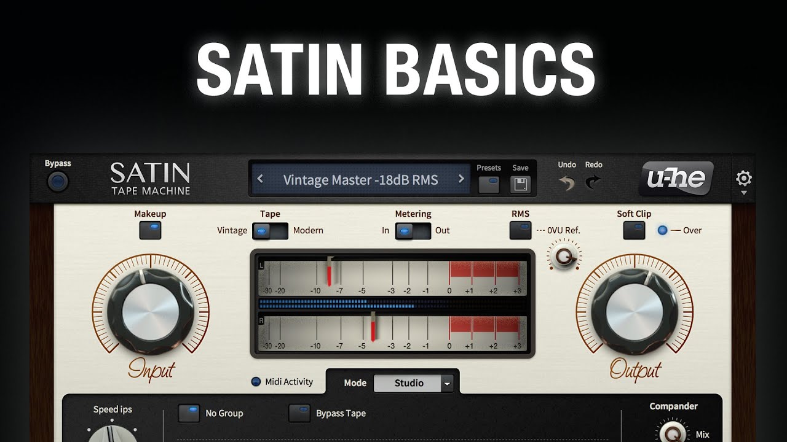Toggle the No Group button
Image resolution: width=787 pixels, height=442 pixels.
[189, 413]
